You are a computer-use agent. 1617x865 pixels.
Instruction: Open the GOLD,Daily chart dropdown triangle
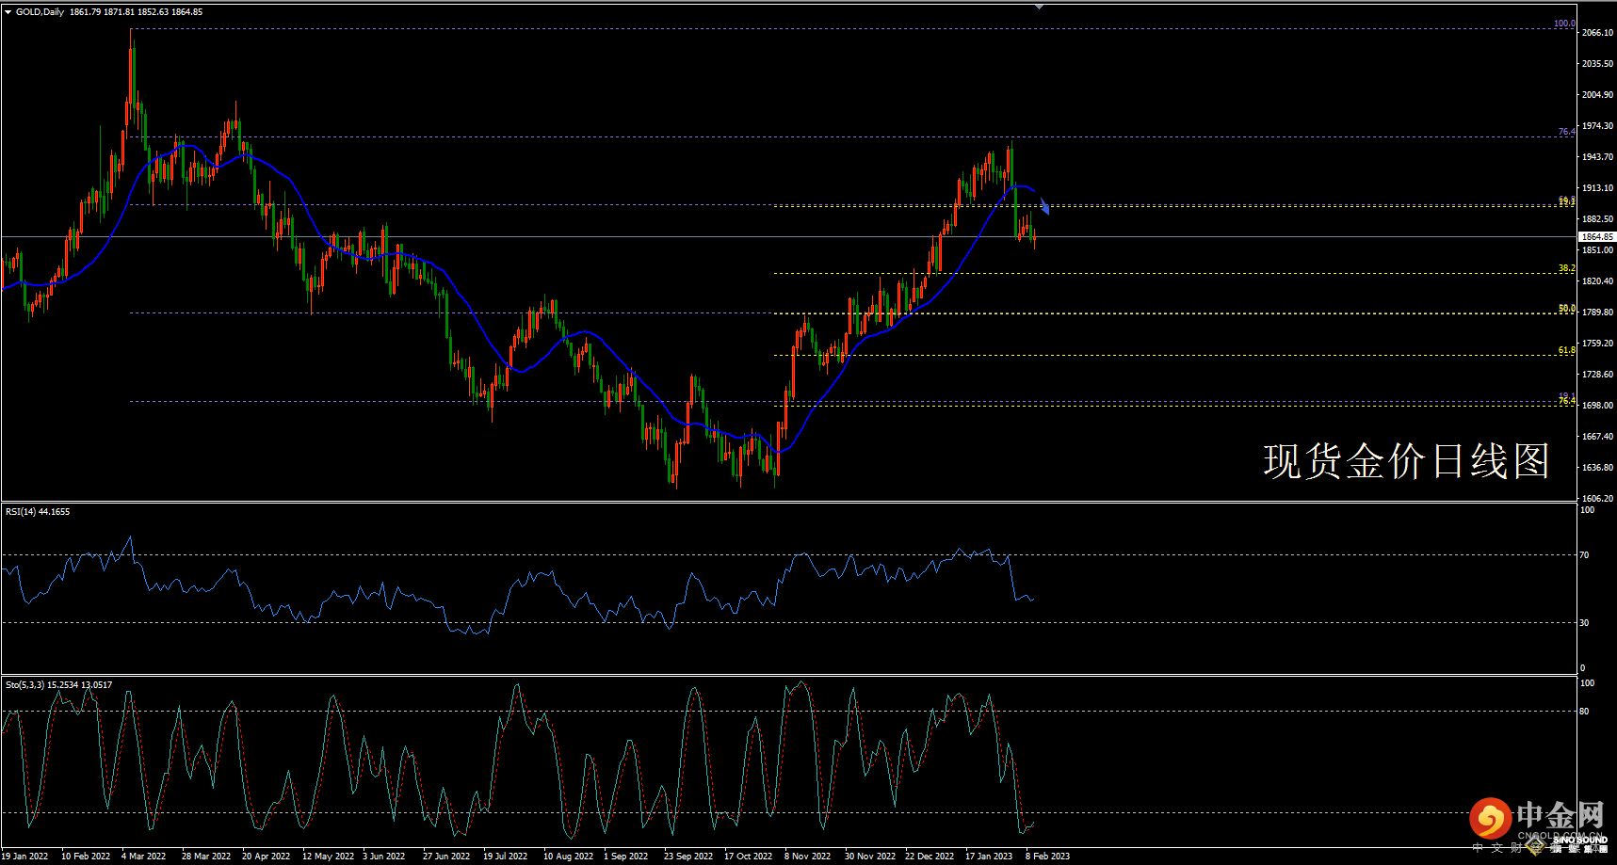8,12
